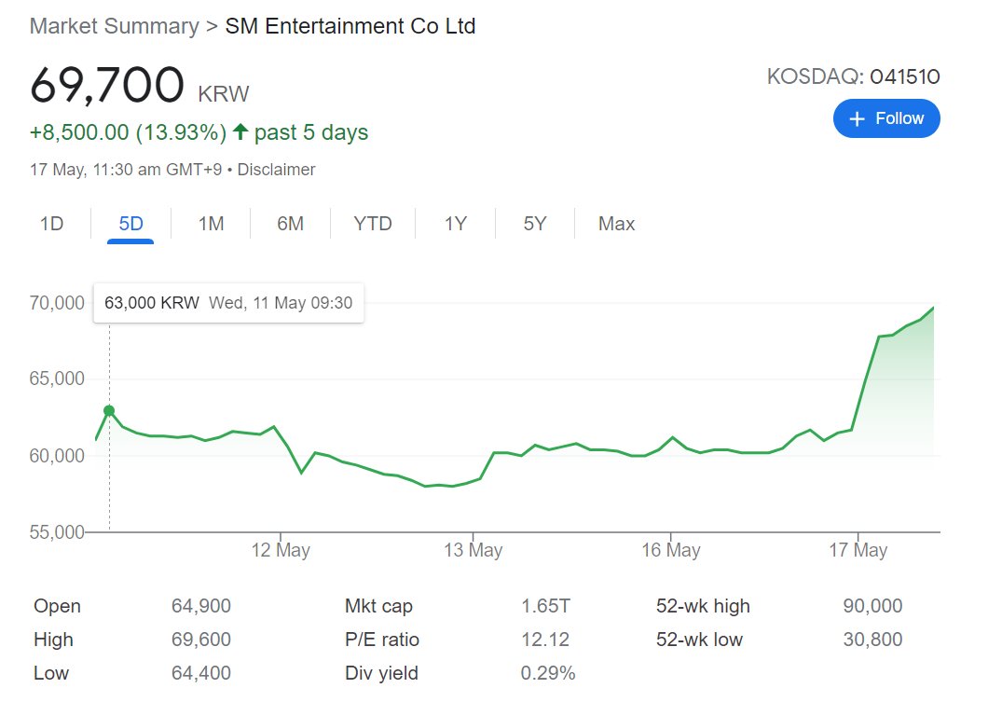Click the 69,700 current price
The width and height of the screenshot is (1002, 702).
(x=107, y=85)
